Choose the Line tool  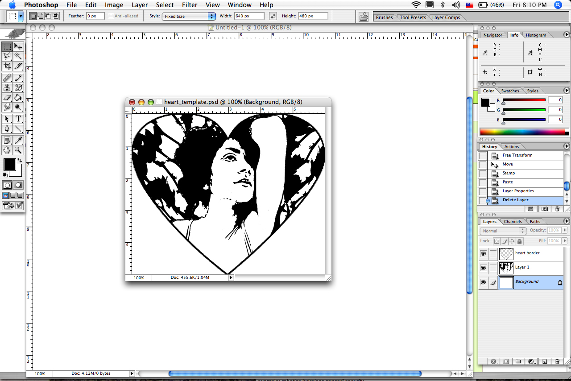[18, 128]
